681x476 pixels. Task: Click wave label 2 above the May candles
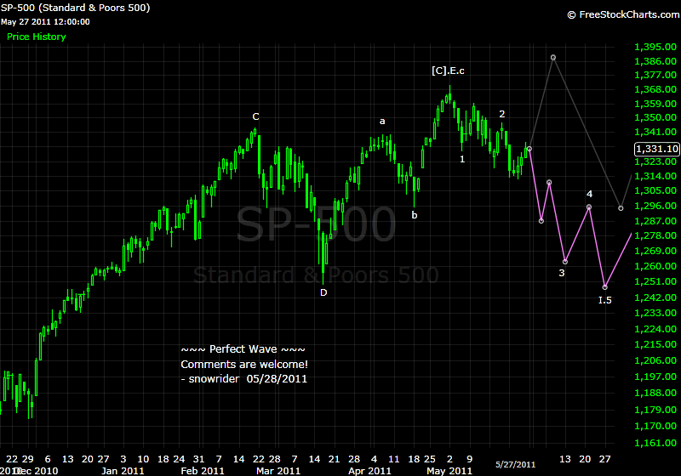[x=502, y=114]
